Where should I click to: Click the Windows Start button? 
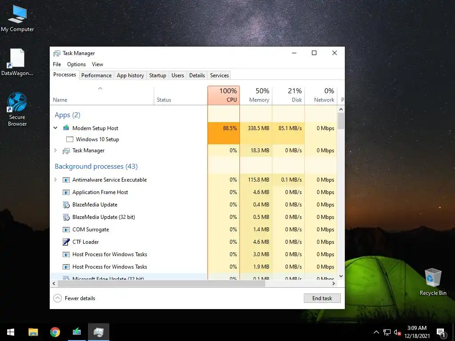[11, 332]
